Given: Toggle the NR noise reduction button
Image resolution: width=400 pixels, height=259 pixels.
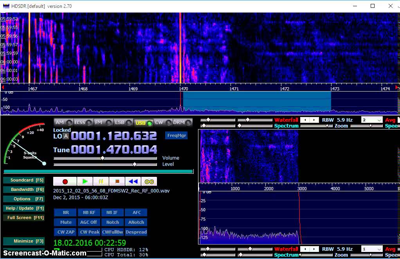Looking at the screenshot, I should (x=65, y=212).
